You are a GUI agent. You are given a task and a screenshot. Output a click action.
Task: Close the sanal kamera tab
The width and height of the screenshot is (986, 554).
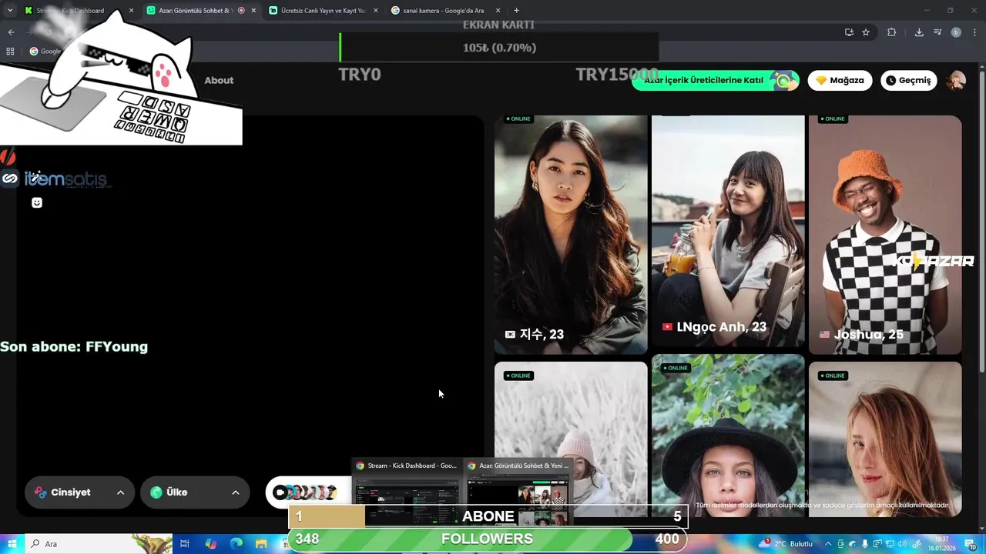coord(498,11)
